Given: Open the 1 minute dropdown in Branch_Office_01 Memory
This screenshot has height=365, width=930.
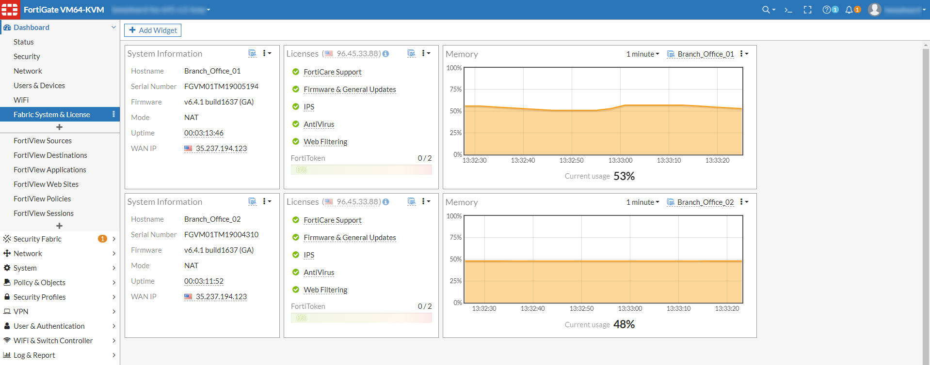Looking at the screenshot, I should click(x=642, y=54).
